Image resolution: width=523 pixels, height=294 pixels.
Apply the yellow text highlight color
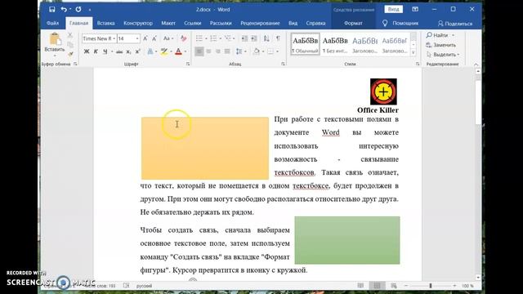[x=164, y=51]
